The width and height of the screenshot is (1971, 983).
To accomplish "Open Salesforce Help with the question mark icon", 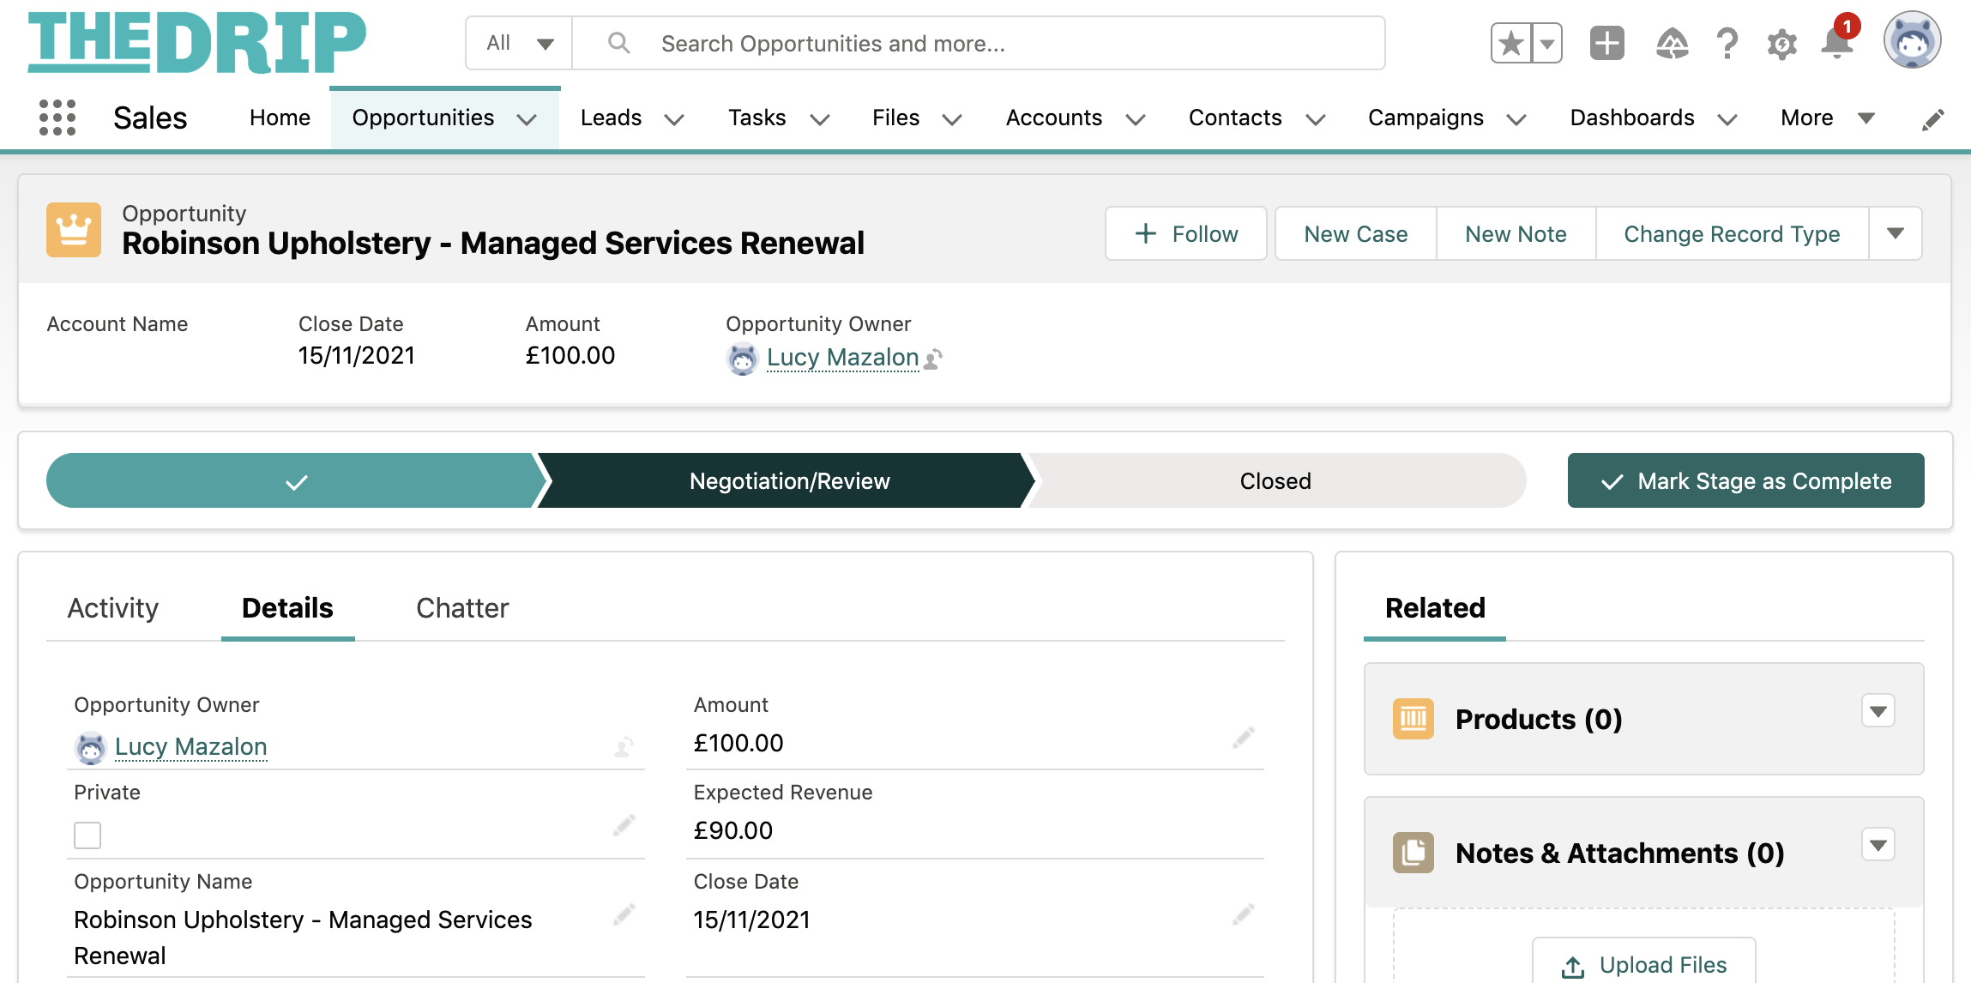I will tap(1727, 43).
